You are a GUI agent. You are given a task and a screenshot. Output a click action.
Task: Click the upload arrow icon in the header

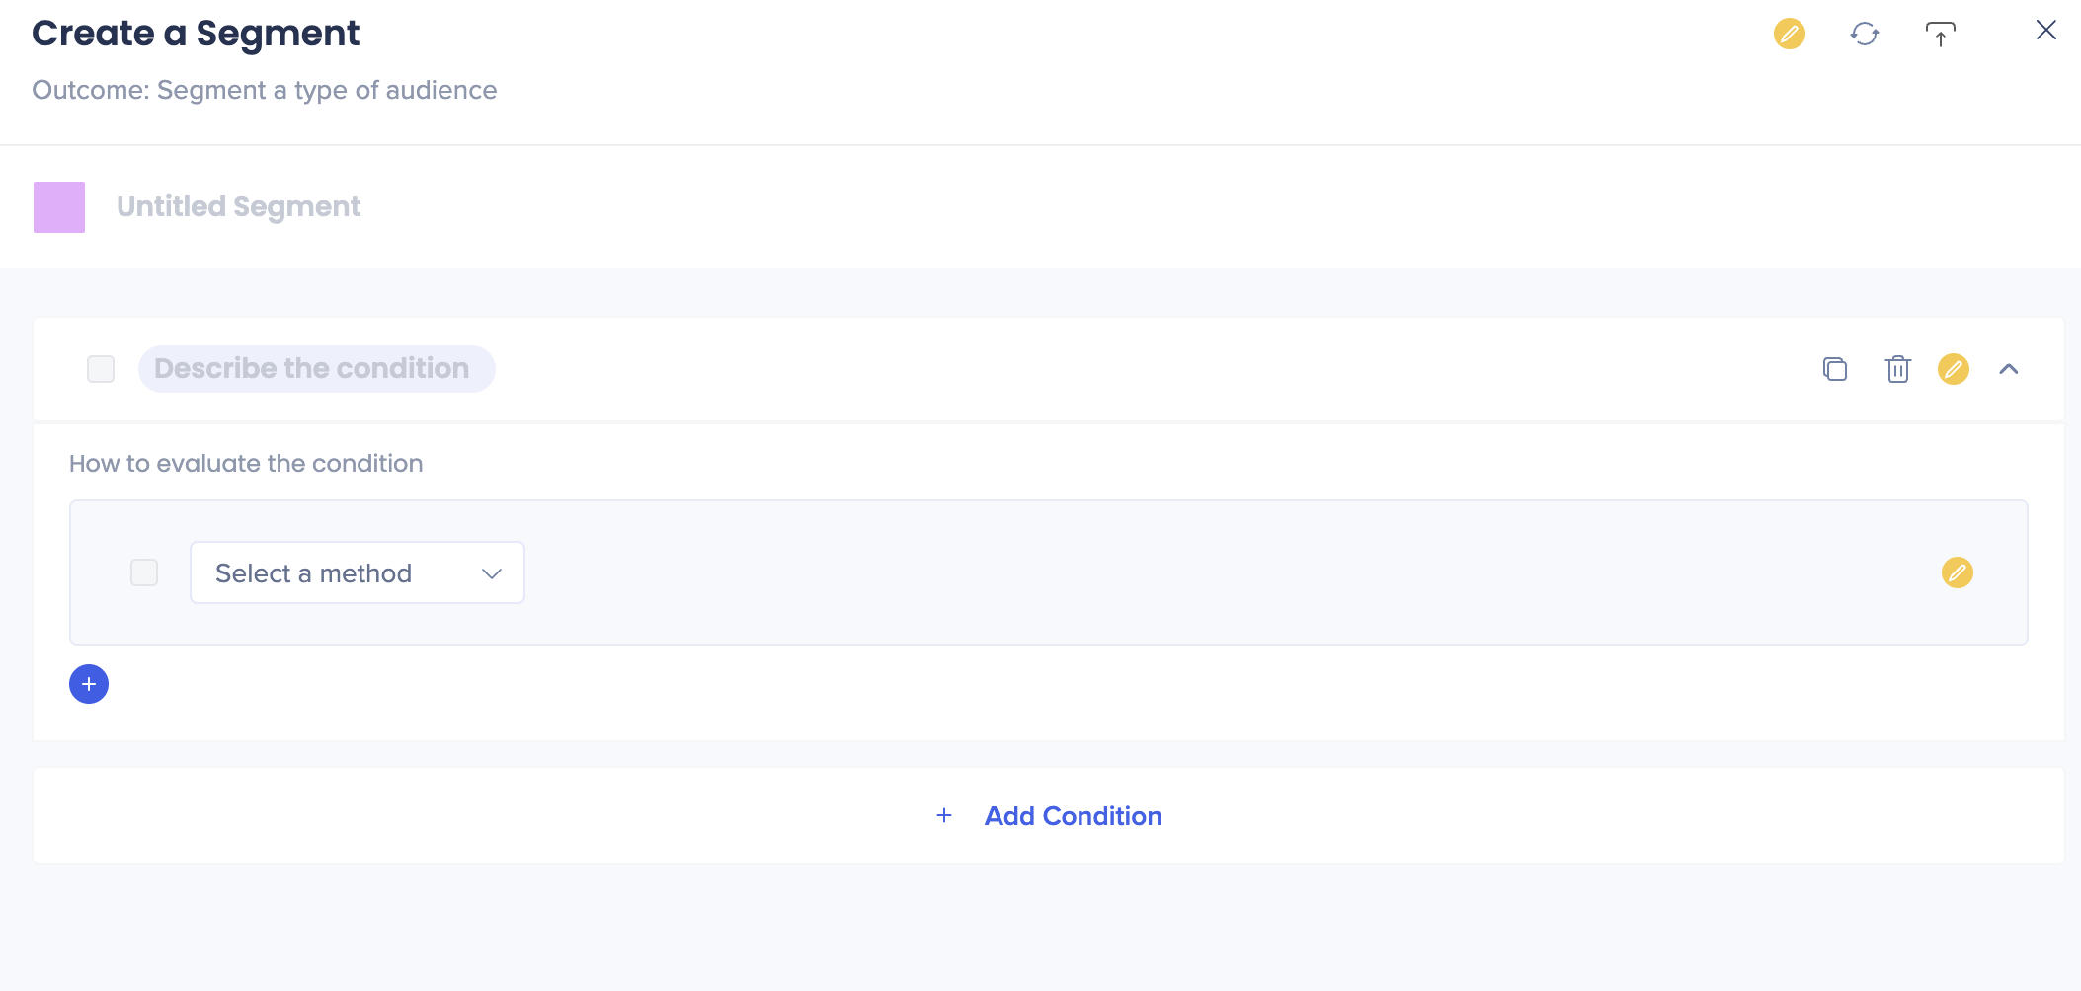click(x=1940, y=35)
